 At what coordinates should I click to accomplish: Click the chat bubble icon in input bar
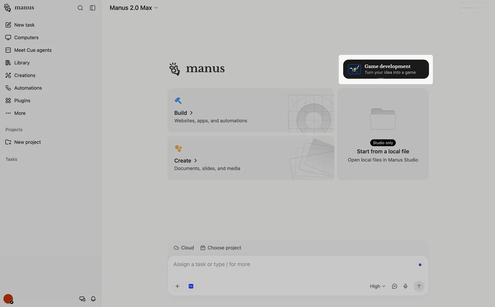coord(394,286)
